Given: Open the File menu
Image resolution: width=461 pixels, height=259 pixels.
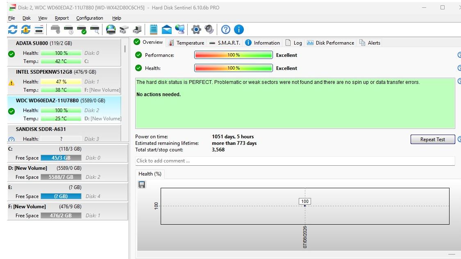Looking at the screenshot, I should 11,18.
